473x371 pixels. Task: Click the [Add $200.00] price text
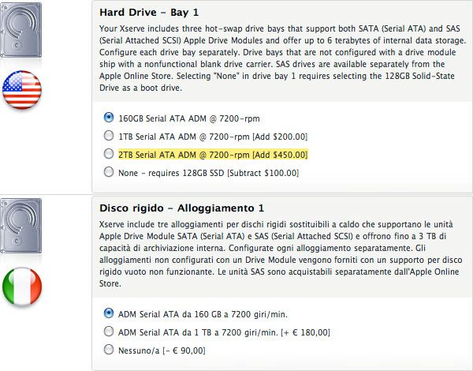(x=276, y=136)
